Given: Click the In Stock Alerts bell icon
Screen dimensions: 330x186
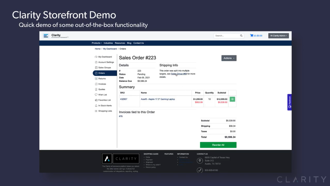Looking at the screenshot, I should (96, 106).
